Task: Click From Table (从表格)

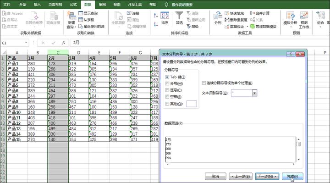Action: [86, 20]
